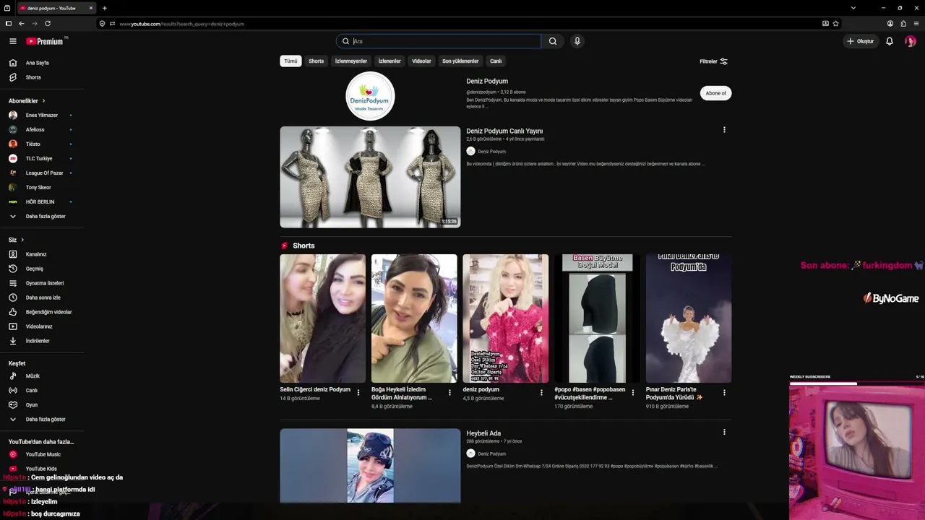Open the notifications bell

[x=890, y=41]
